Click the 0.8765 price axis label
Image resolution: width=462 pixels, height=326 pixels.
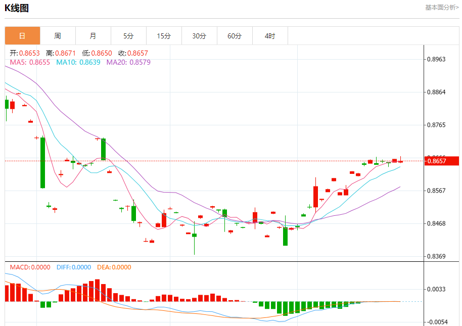(x=436, y=125)
